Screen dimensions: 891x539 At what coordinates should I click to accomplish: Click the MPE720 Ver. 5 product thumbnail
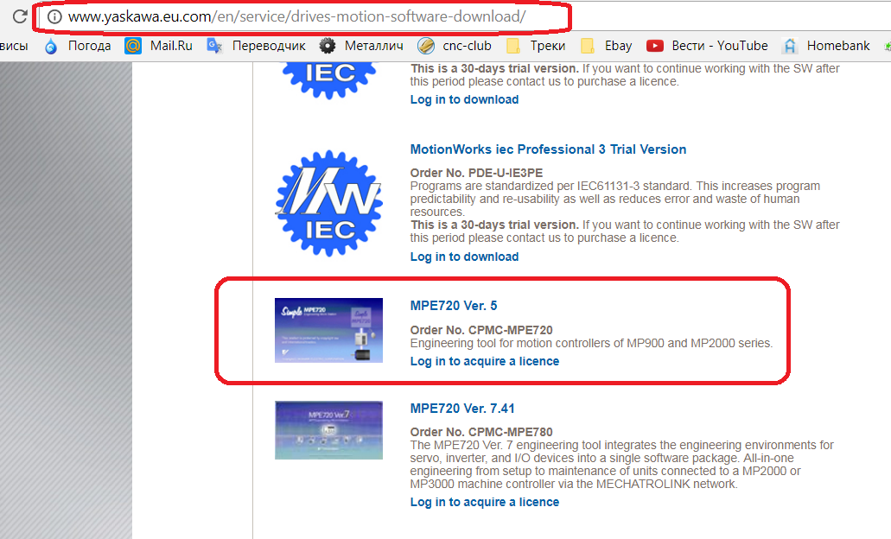tap(328, 330)
